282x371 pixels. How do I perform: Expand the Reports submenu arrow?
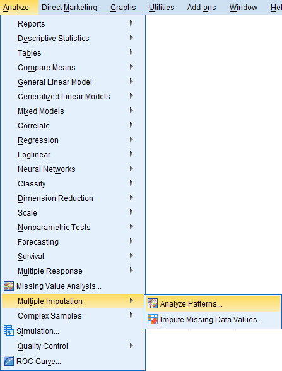(x=132, y=23)
